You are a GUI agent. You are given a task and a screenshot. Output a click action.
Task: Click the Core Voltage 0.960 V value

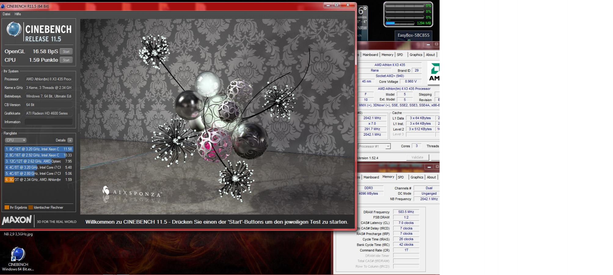pyautogui.click(x=411, y=81)
